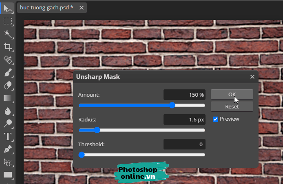
Task: Close the buc-tuong-gach.psd document tab
Action: 82,8
